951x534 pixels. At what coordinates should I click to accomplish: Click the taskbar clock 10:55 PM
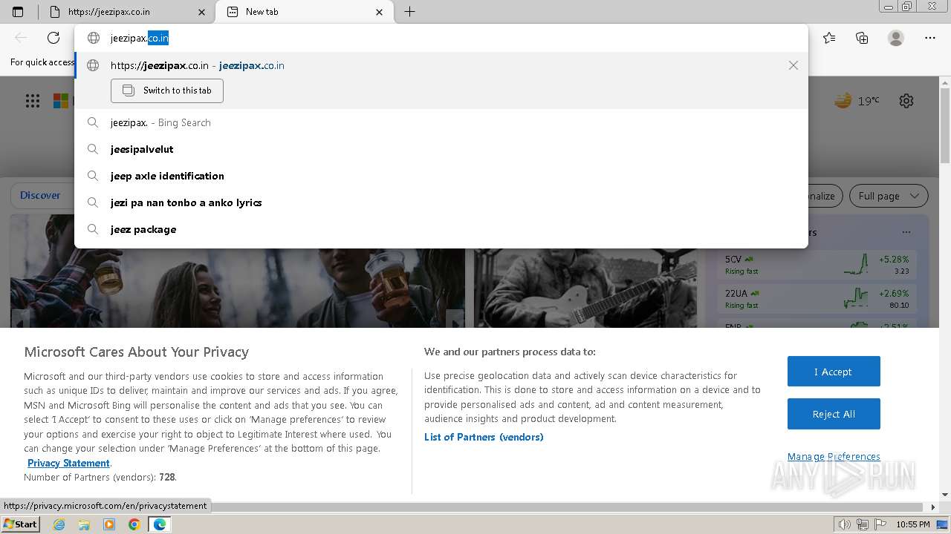(x=913, y=524)
